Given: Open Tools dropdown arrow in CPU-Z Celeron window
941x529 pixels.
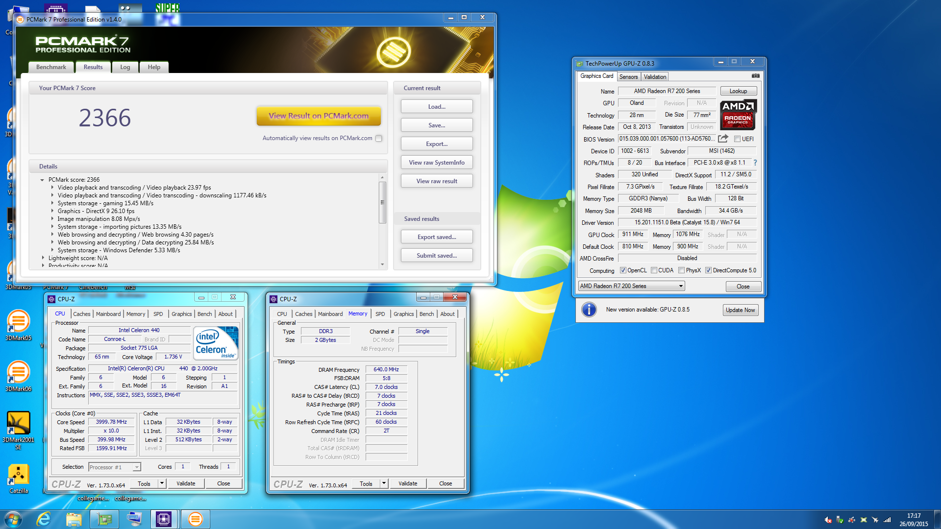Looking at the screenshot, I should point(162,483).
